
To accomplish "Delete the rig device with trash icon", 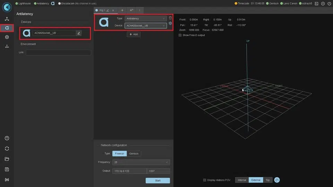I will tap(170, 18).
